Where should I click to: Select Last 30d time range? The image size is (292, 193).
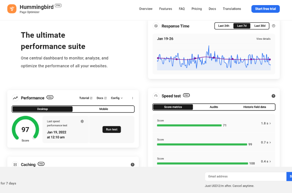[x=260, y=26]
